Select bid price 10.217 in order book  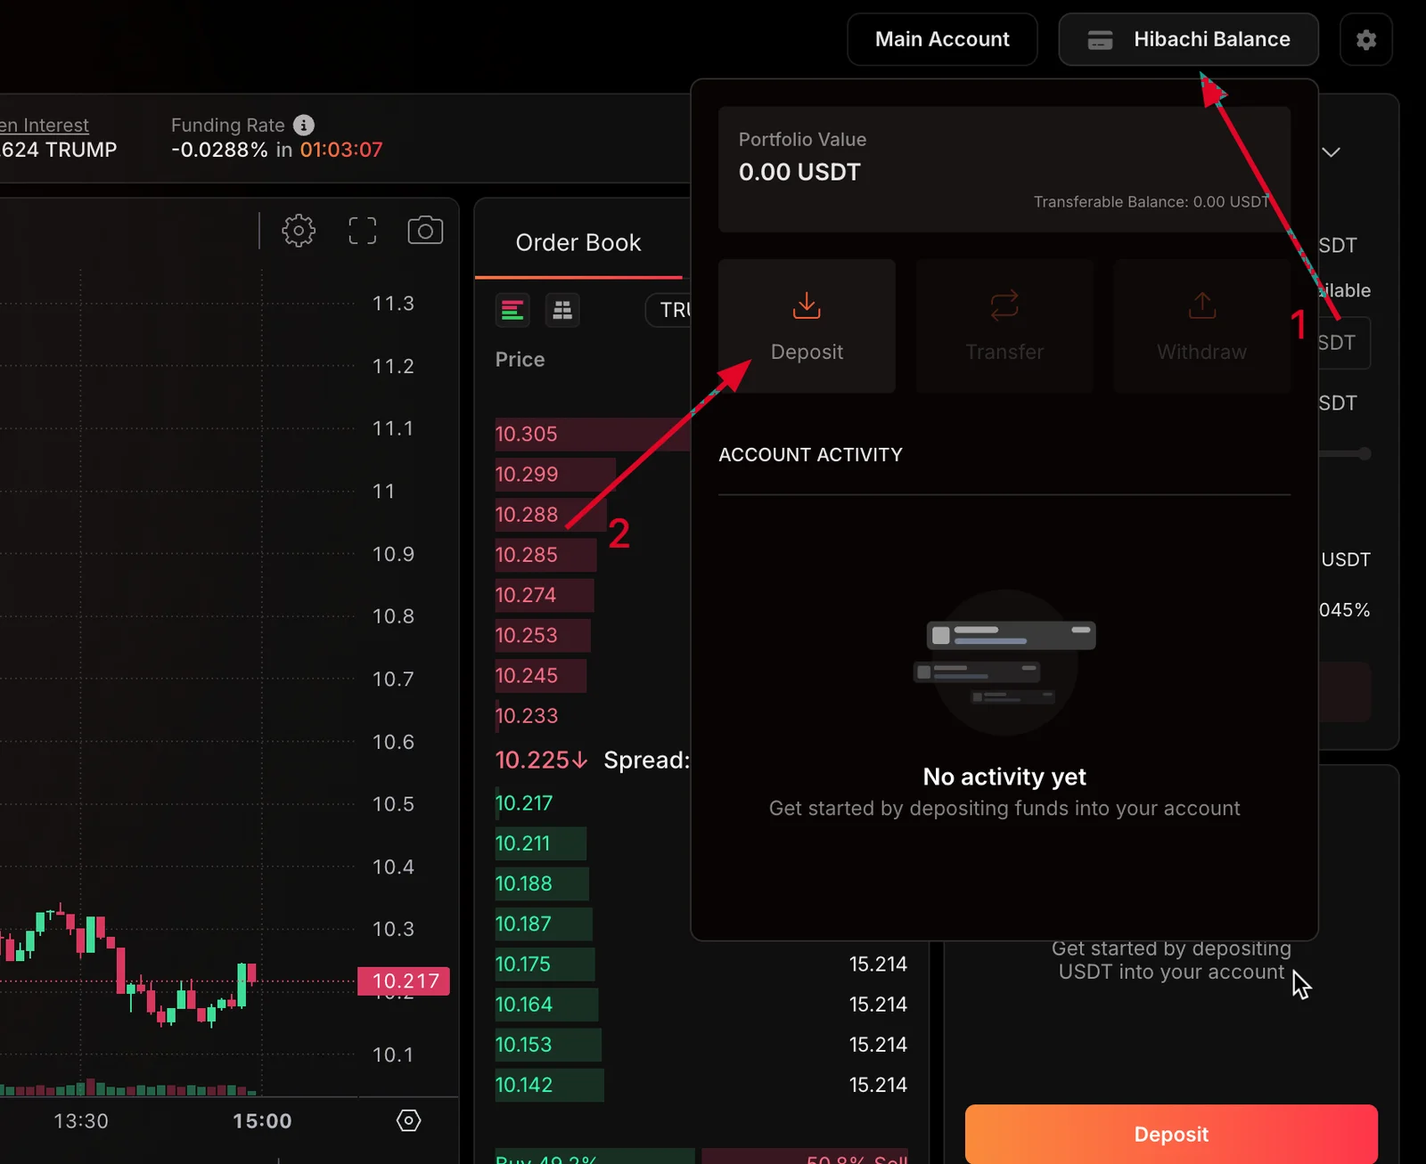click(523, 803)
